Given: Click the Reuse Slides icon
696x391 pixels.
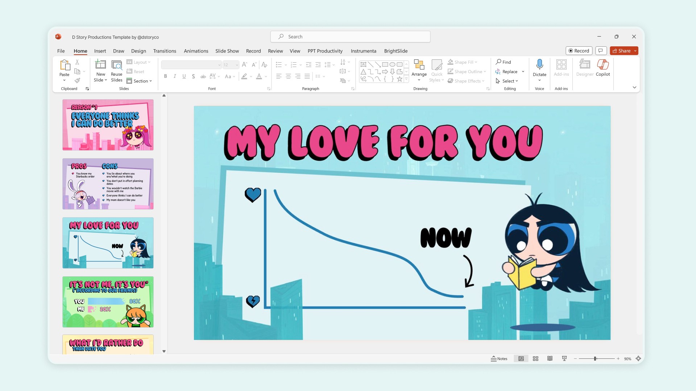Looking at the screenshot, I should pyautogui.click(x=116, y=65).
